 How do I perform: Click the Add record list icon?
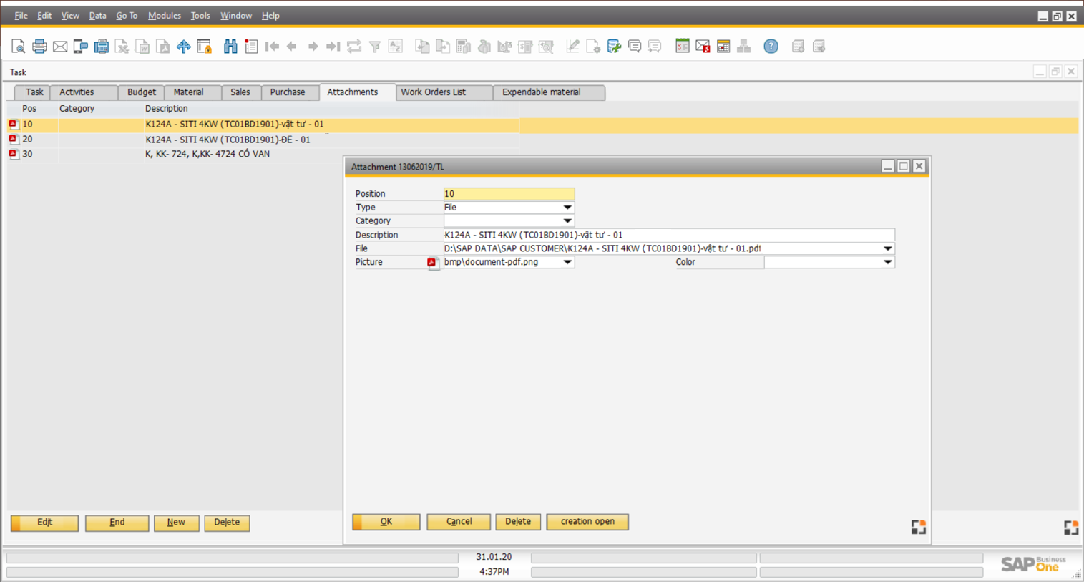pos(251,47)
